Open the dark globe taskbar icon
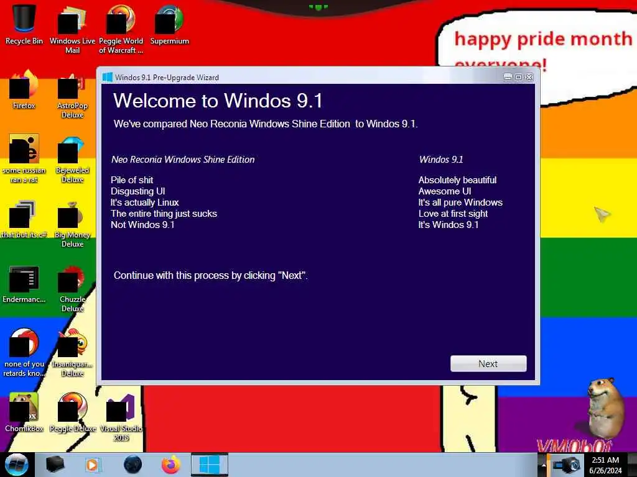This screenshot has height=477, width=637. click(133, 465)
